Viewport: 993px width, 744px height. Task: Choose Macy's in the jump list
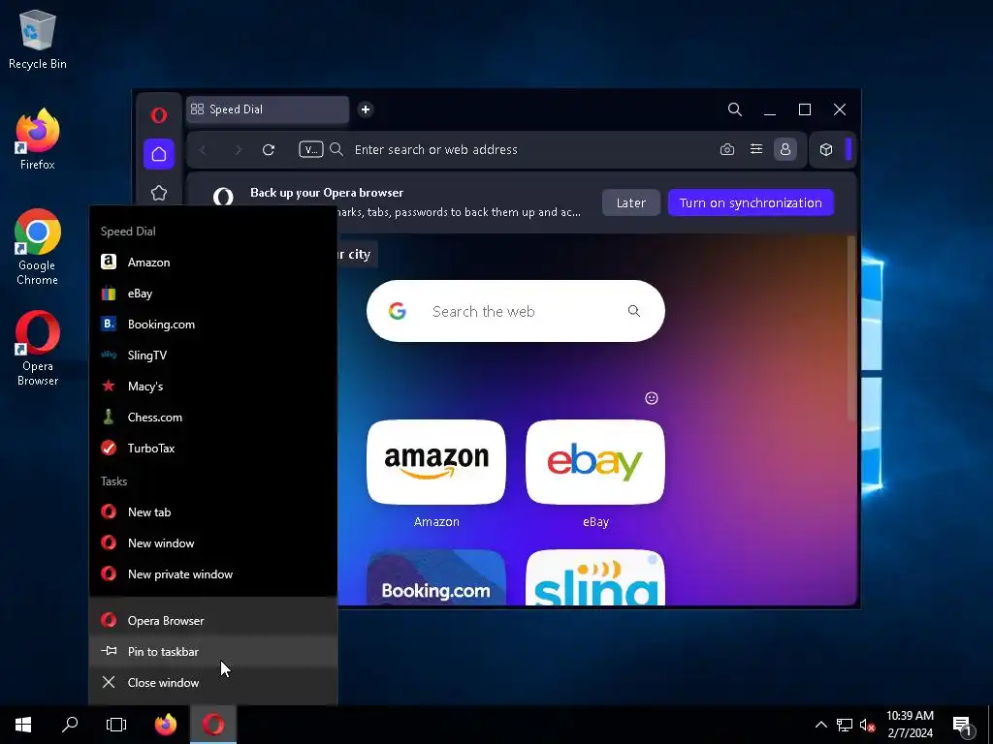[x=213, y=386]
